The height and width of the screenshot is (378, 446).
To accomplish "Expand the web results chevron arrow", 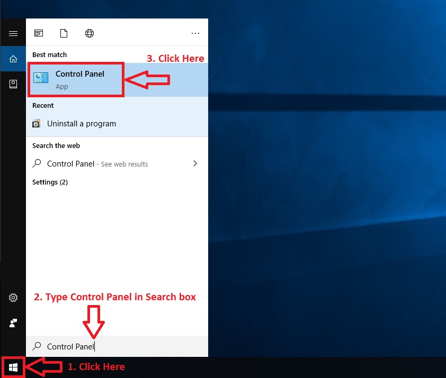I will (x=195, y=163).
